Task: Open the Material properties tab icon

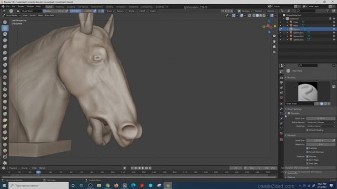Action: (x=281, y=133)
